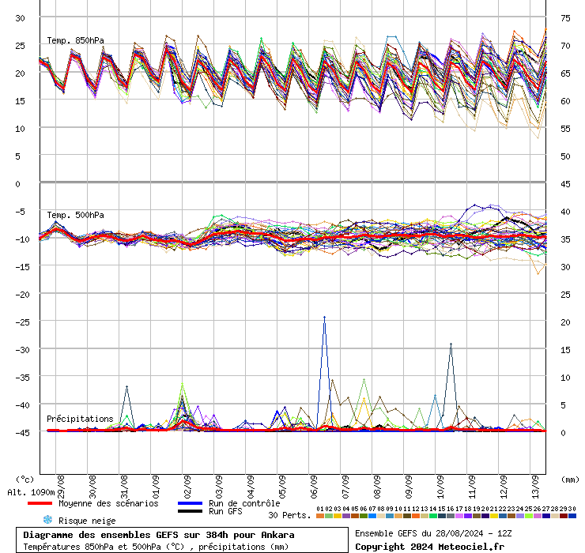The width and height of the screenshot is (585, 553).
Task: Click the (°c) axis unit label
Action: click(x=25, y=480)
